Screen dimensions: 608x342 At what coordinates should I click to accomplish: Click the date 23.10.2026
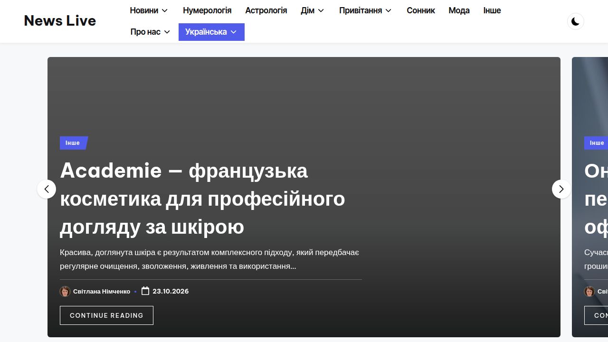tap(171, 291)
